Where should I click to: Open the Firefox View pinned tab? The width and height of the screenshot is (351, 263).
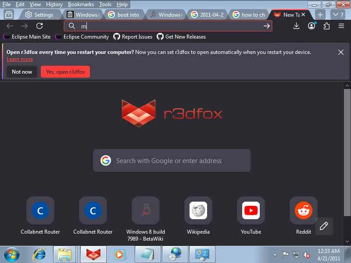(x=9, y=15)
